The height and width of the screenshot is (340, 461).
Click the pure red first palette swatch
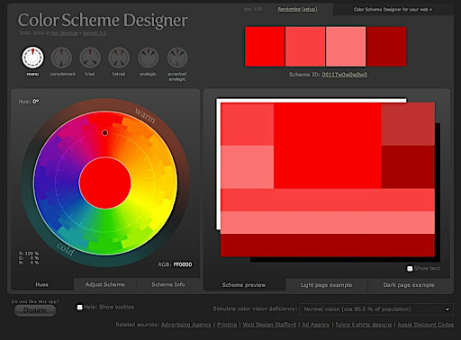coord(265,47)
